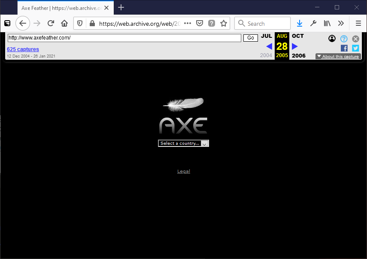Click the Wayback Machine URL input field

coord(124,38)
